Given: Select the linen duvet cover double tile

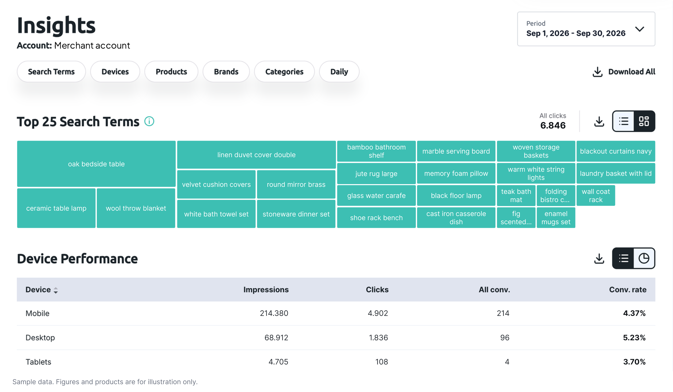Looking at the screenshot, I should (x=256, y=155).
